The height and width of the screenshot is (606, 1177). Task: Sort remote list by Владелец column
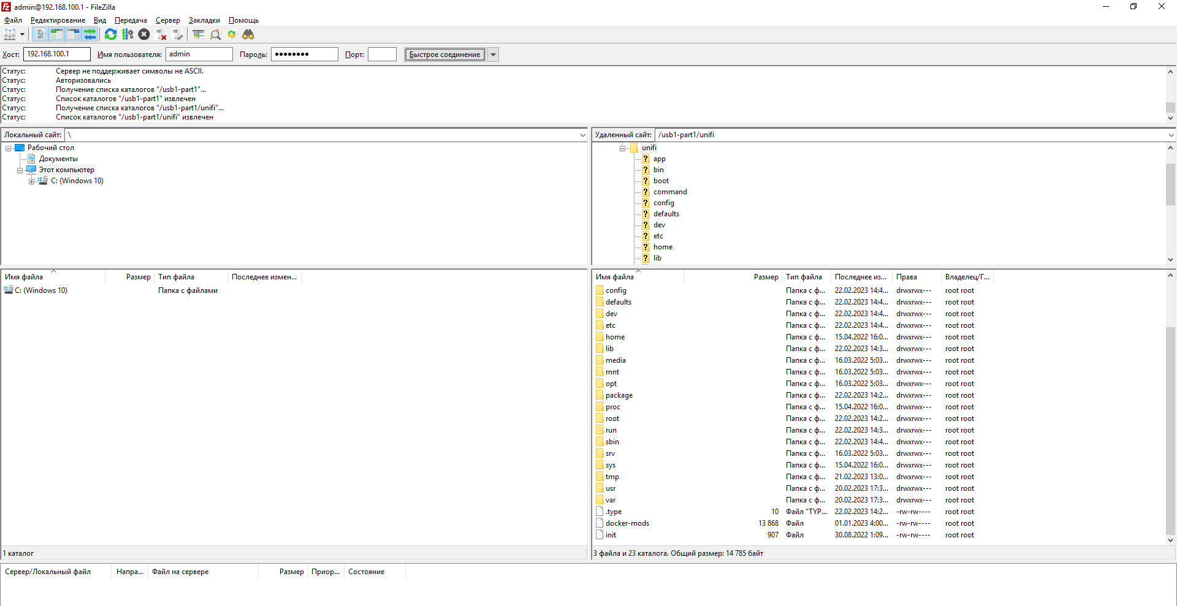click(x=967, y=277)
